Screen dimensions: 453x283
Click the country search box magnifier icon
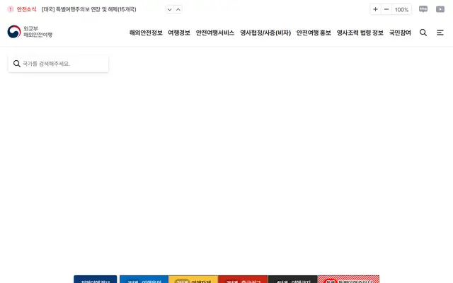[17, 64]
